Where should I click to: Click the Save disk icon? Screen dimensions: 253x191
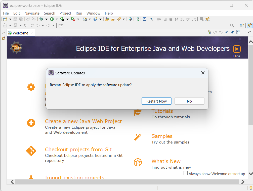[x=15, y=19]
